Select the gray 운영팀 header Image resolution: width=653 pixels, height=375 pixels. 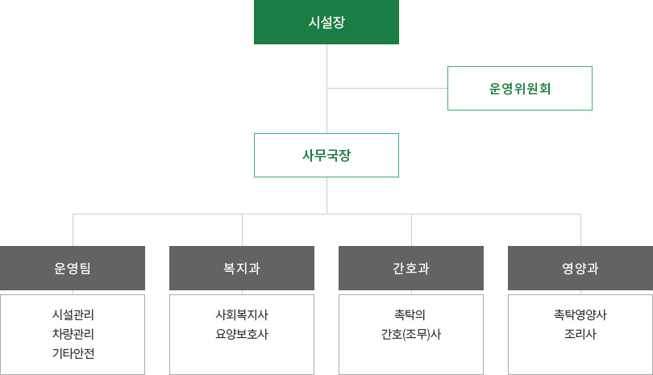[73, 268]
